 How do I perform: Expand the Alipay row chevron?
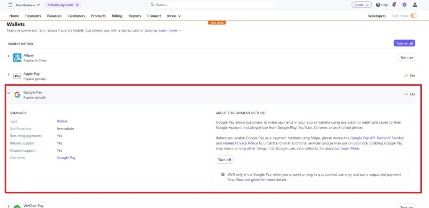[8, 56]
